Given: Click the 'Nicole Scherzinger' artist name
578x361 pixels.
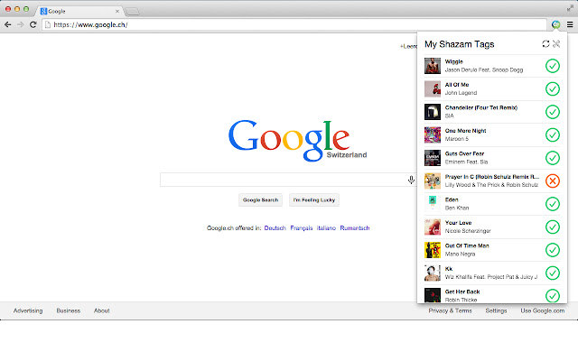Looking at the screenshot, I should coord(468,231).
